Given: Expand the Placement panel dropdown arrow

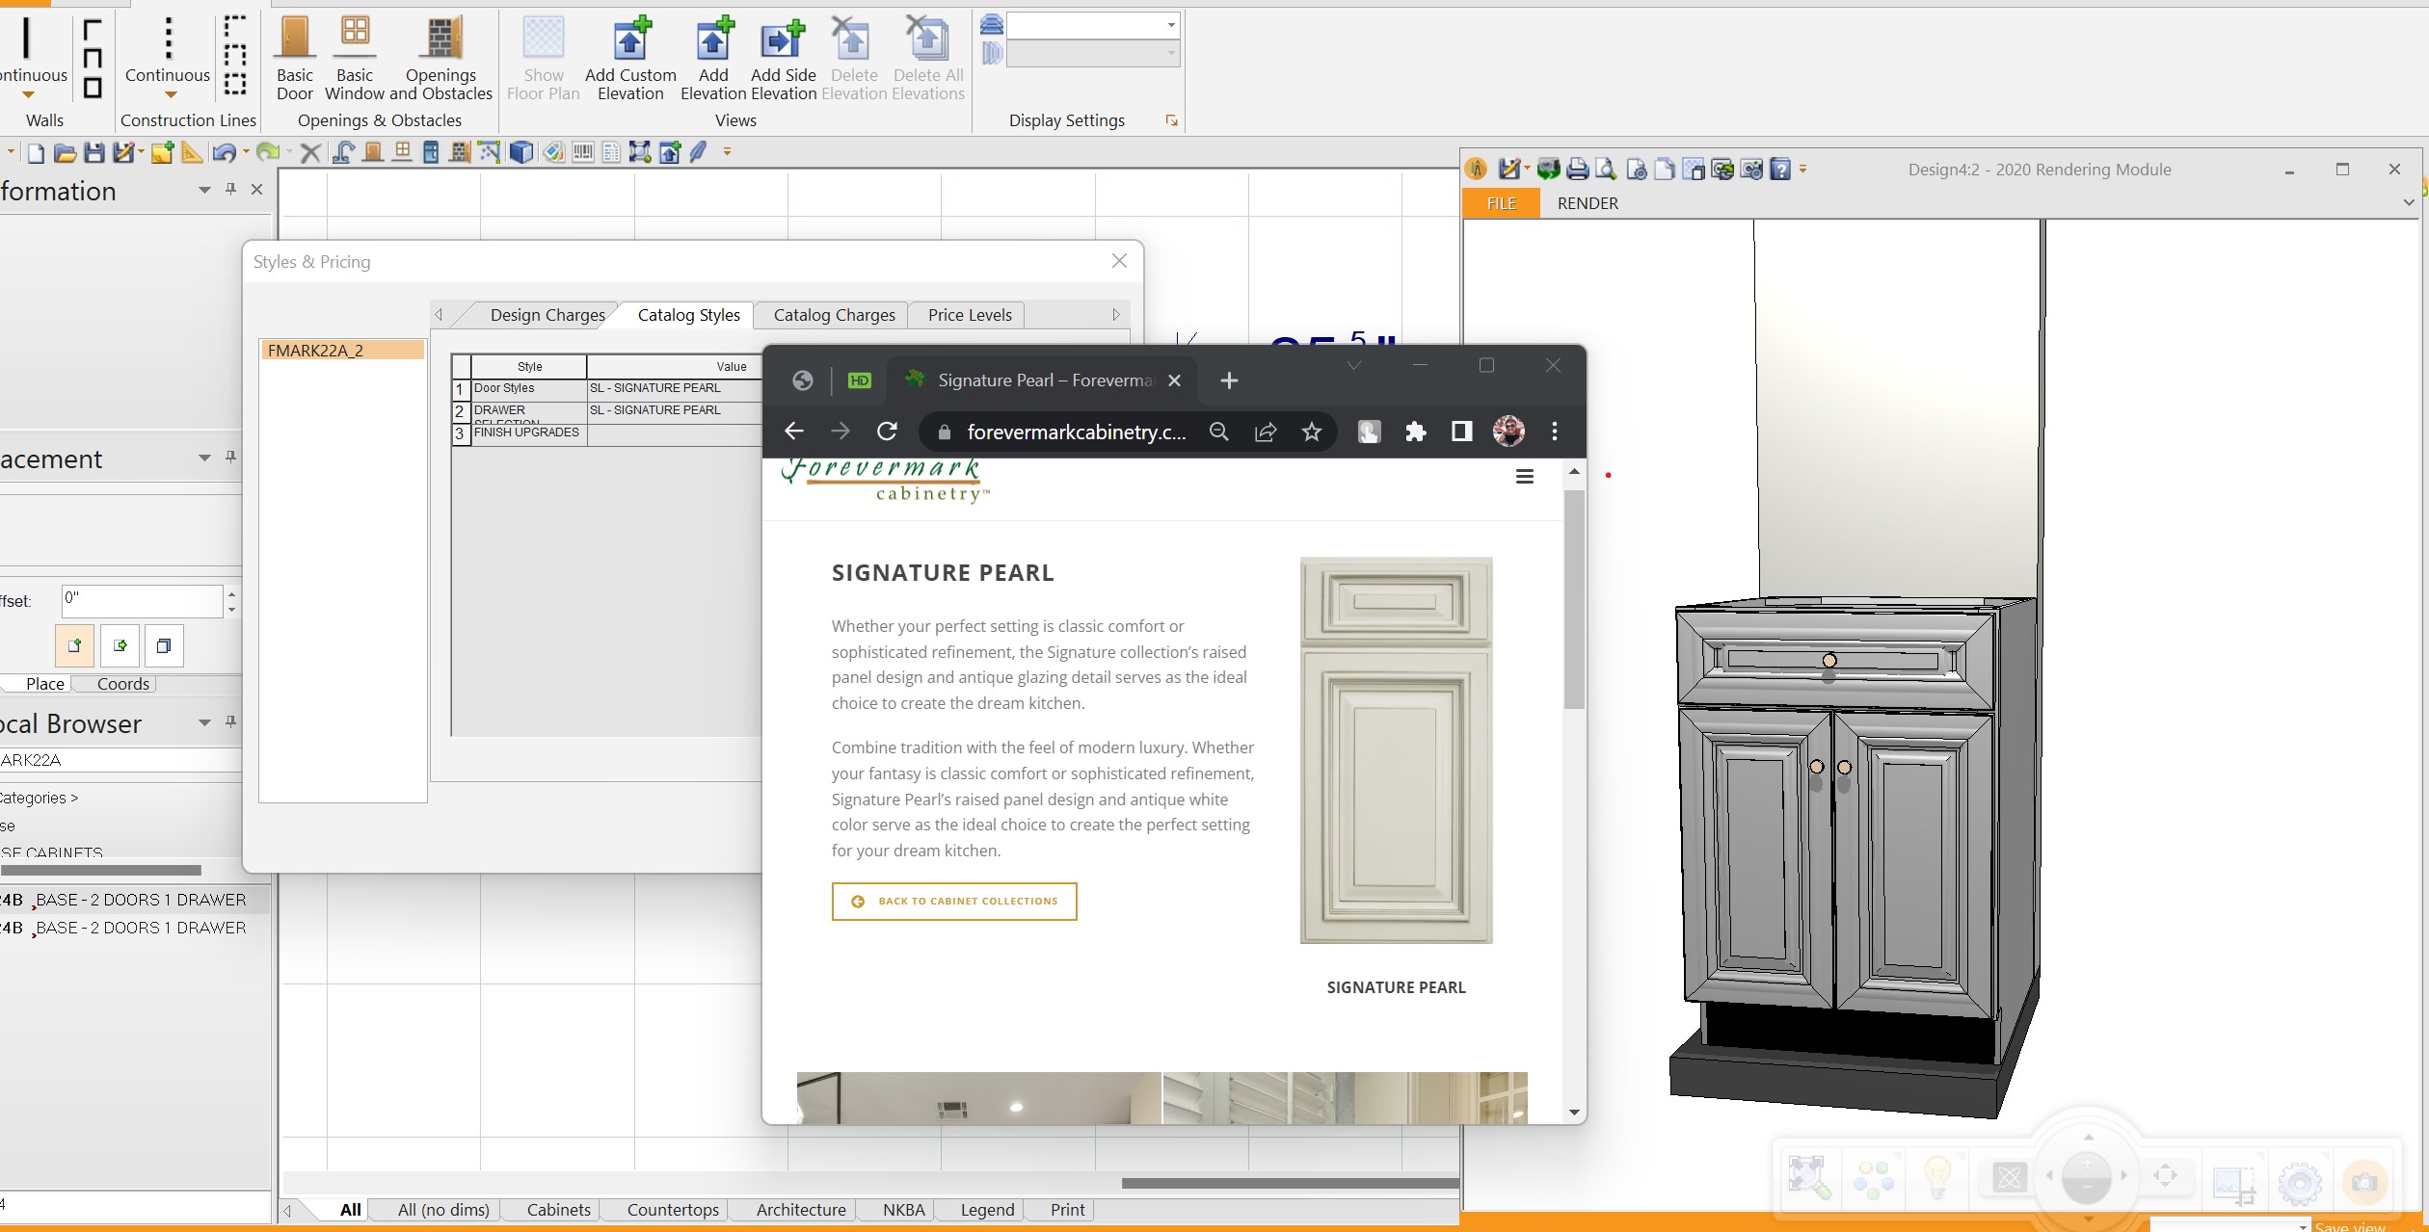Looking at the screenshot, I should [204, 458].
